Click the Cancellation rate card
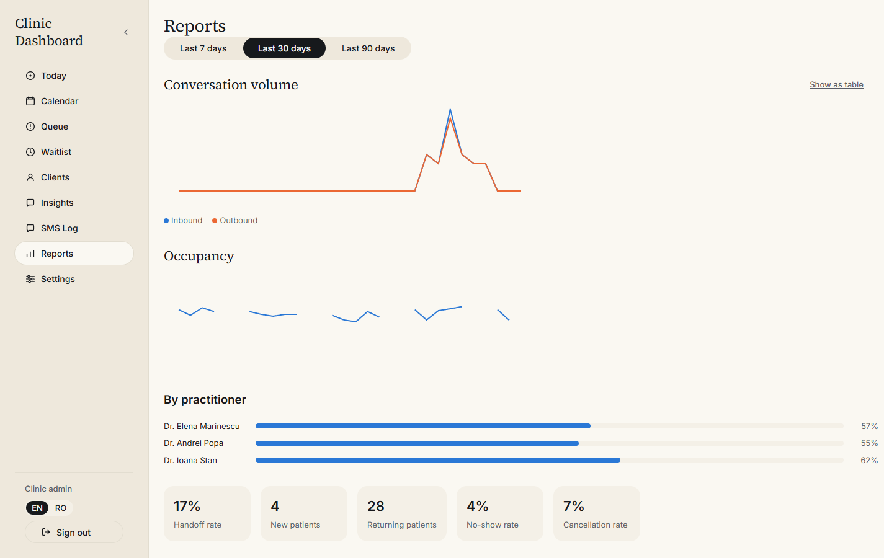This screenshot has height=558, width=884. click(597, 513)
